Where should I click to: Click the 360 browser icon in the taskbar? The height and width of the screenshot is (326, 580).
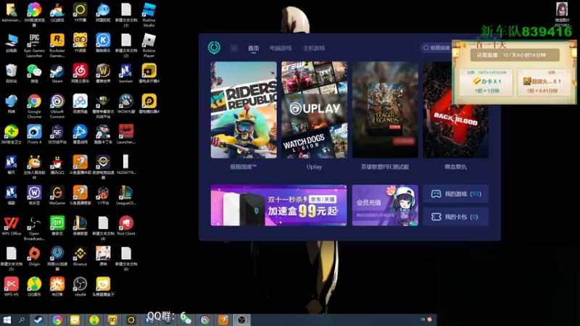(x=57, y=319)
